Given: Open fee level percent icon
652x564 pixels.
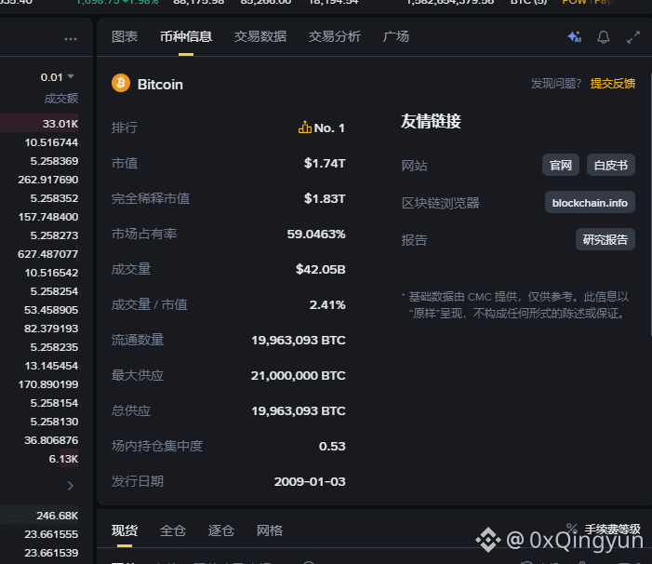Looking at the screenshot, I should click(572, 529).
